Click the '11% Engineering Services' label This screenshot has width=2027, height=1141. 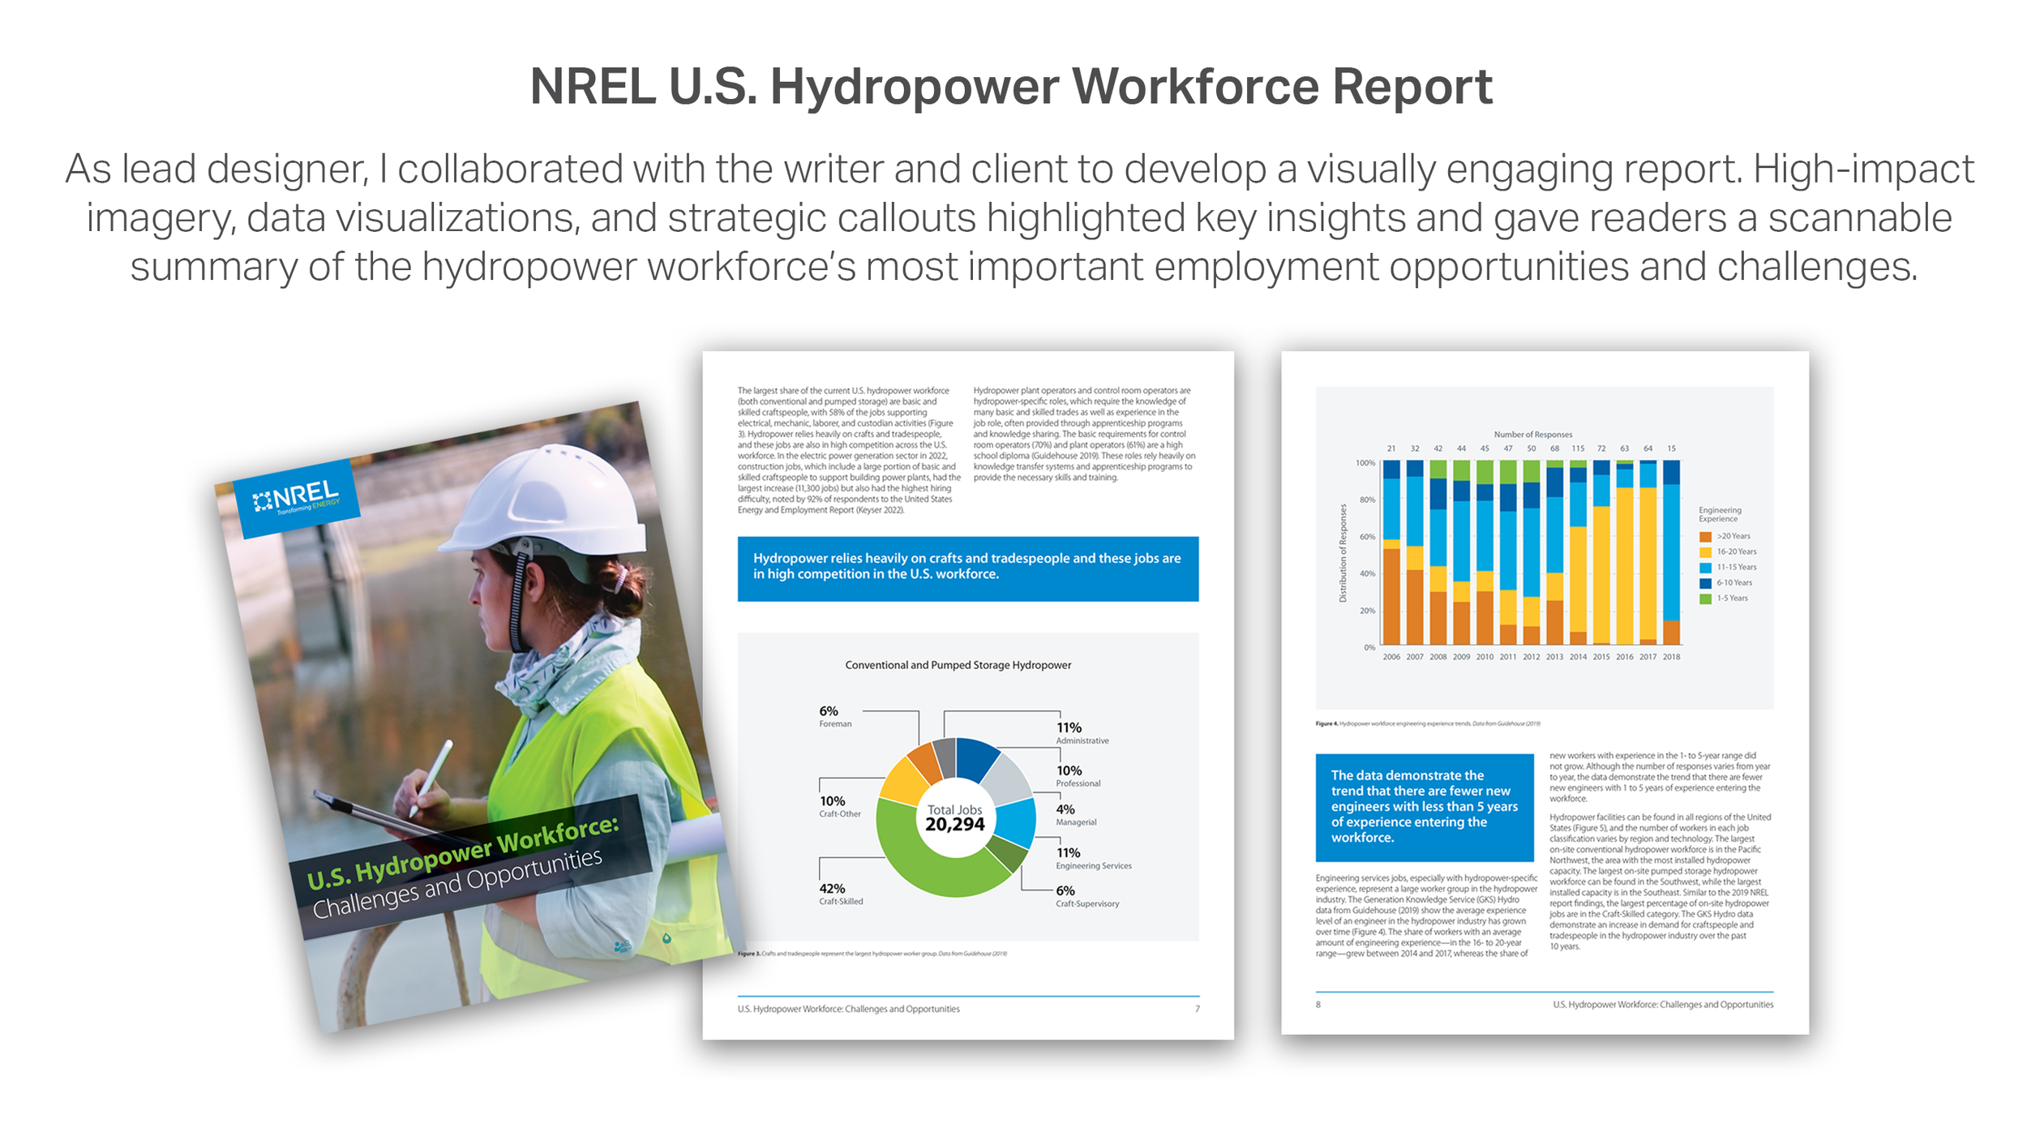(1093, 859)
